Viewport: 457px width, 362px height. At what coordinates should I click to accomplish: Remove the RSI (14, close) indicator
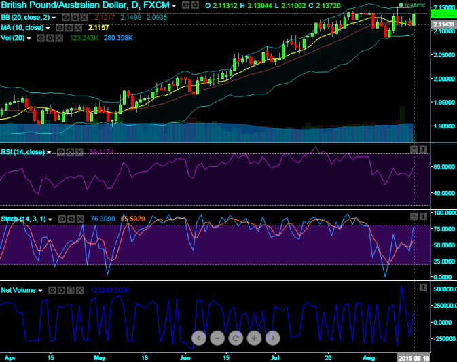click(x=79, y=152)
